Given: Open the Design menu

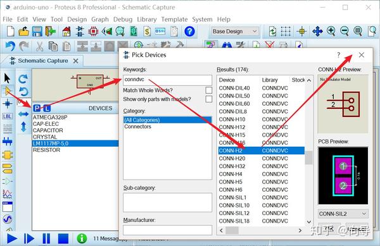Looking at the screenshot, I should click(x=77, y=20).
